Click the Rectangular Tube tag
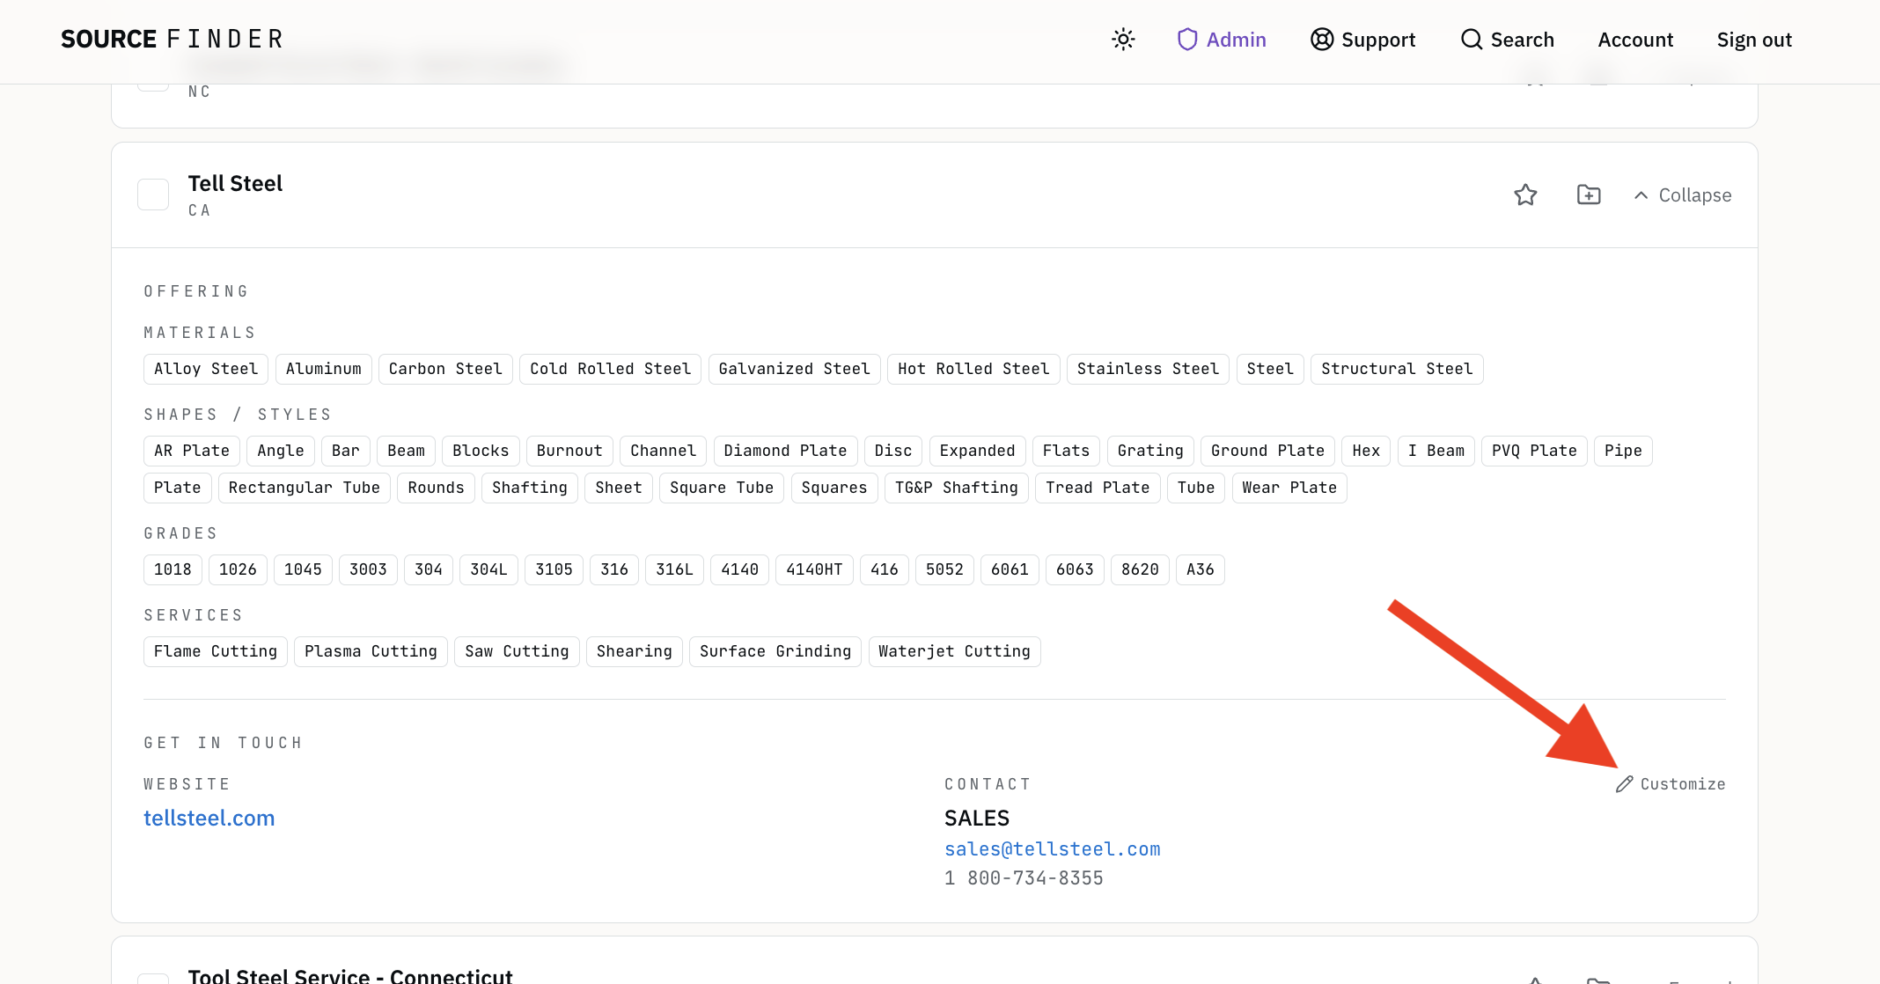The height and width of the screenshot is (984, 1880). (305, 488)
